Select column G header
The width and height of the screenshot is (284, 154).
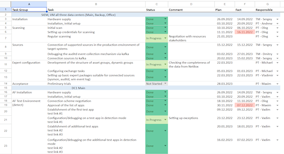point(267,4)
